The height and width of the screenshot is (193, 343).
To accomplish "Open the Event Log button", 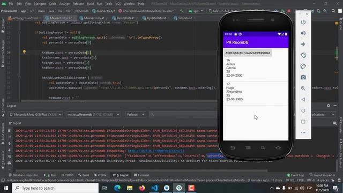I will (295, 175).
